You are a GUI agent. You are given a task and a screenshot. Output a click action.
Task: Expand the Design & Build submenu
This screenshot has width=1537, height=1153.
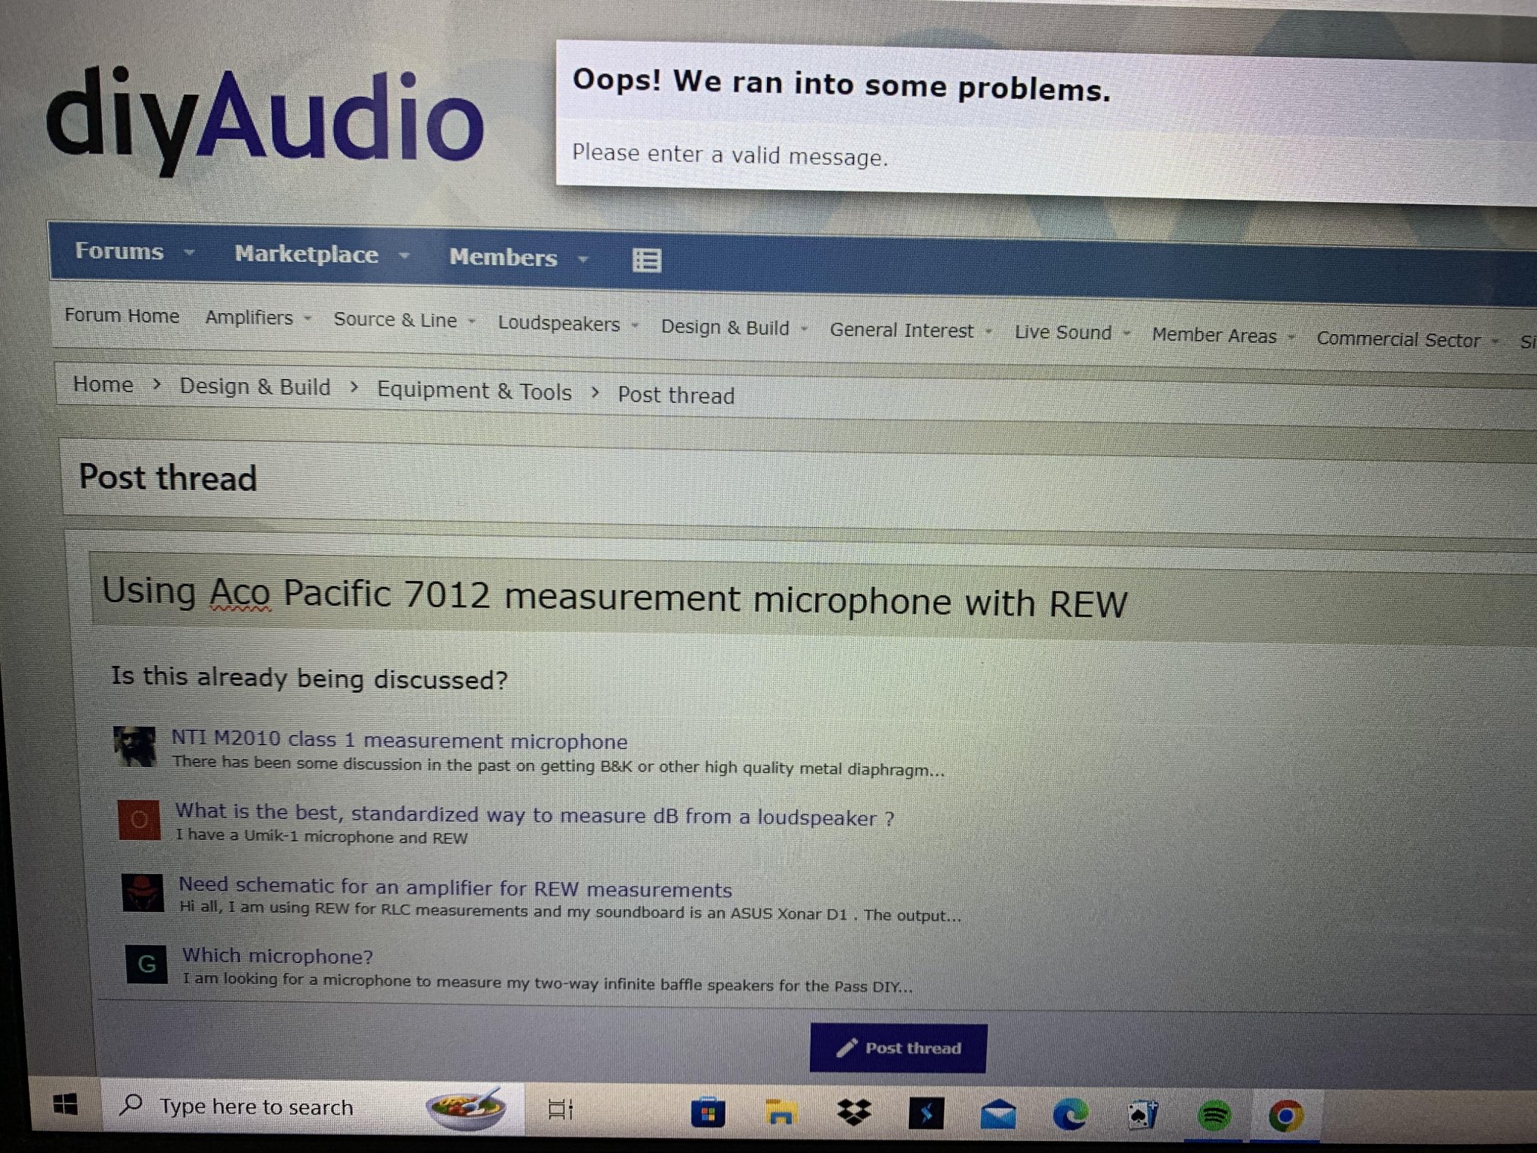point(804,329)
